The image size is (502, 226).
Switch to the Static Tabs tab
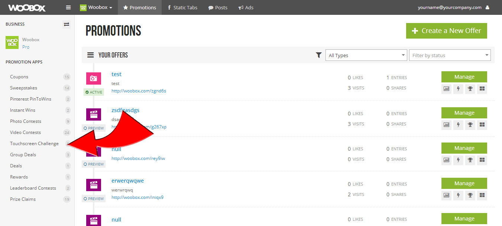[x=182, y=7]
